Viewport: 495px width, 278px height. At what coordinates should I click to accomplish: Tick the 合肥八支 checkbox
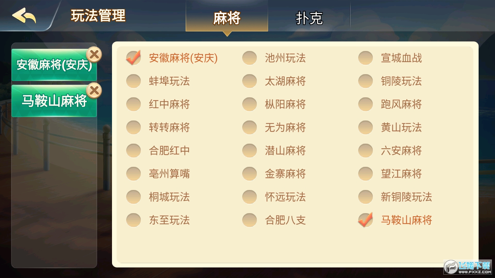click(250, 220)
